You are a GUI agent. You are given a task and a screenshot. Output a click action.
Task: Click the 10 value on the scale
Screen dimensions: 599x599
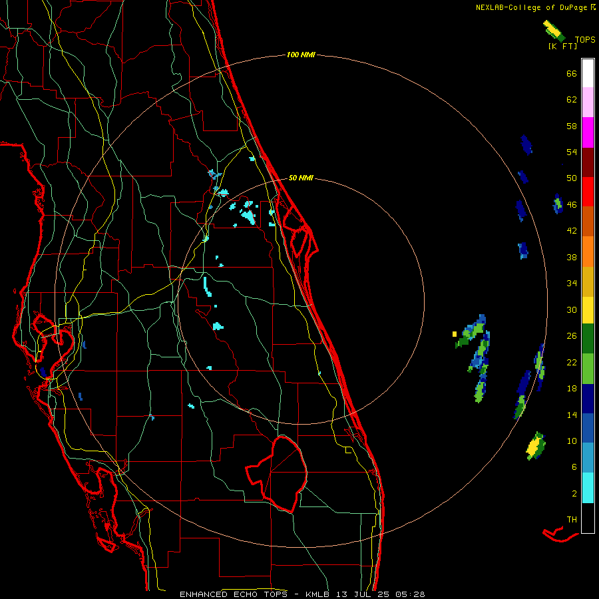(572, 441)
